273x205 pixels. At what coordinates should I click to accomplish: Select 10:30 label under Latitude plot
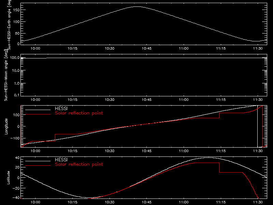[x=110, y=202]
